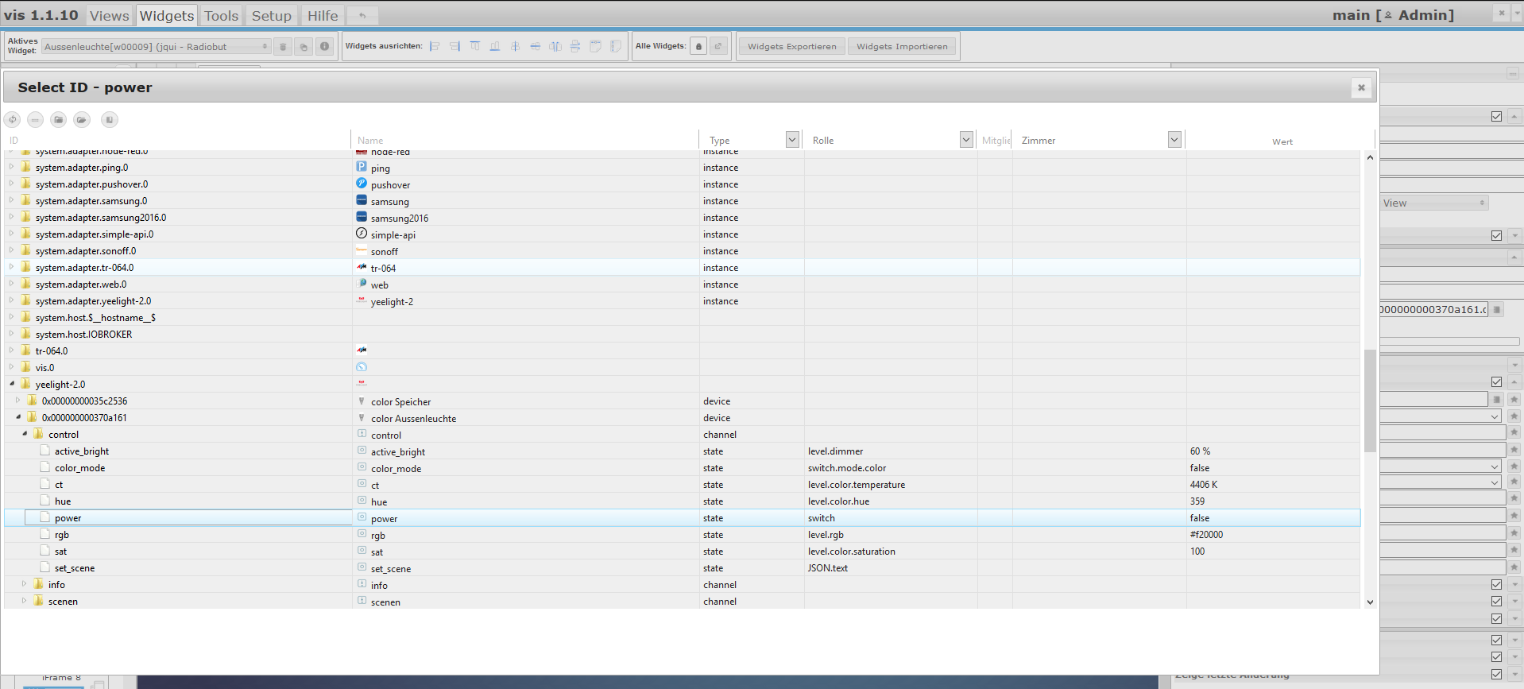Expand the tr-064.0 tree node

tap(12, 350)
